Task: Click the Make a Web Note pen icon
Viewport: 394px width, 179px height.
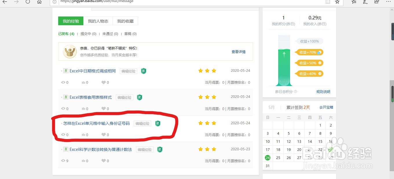Action: click(x=365, y=2)
